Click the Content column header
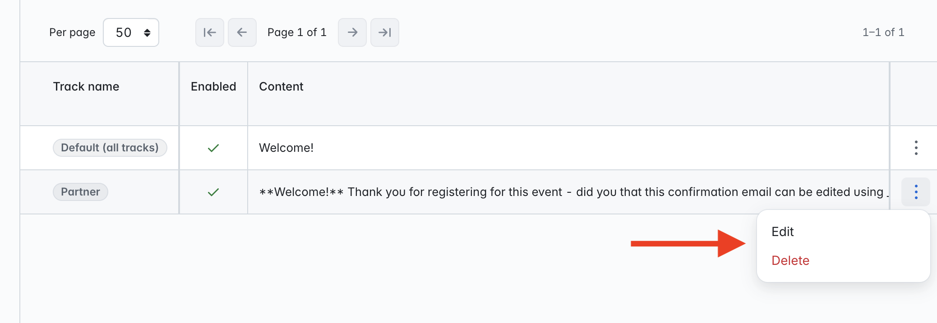Screen dimensions: 937x323 click(x=281, y=86)
